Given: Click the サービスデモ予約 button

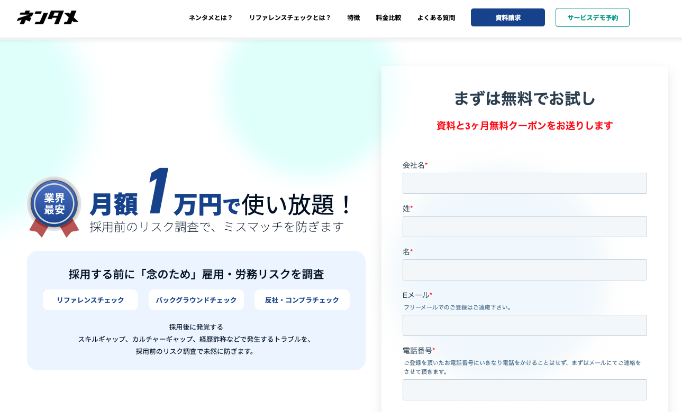Looking at the screenshot, I should pos(593,17).
